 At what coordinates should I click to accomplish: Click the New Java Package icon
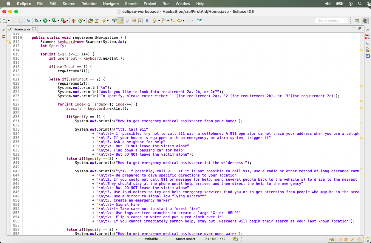click(74, 21)
